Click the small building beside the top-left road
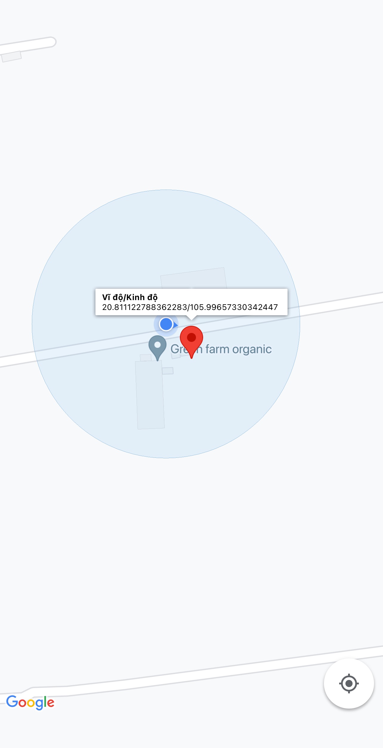383x748 pixels. point(11,56)
